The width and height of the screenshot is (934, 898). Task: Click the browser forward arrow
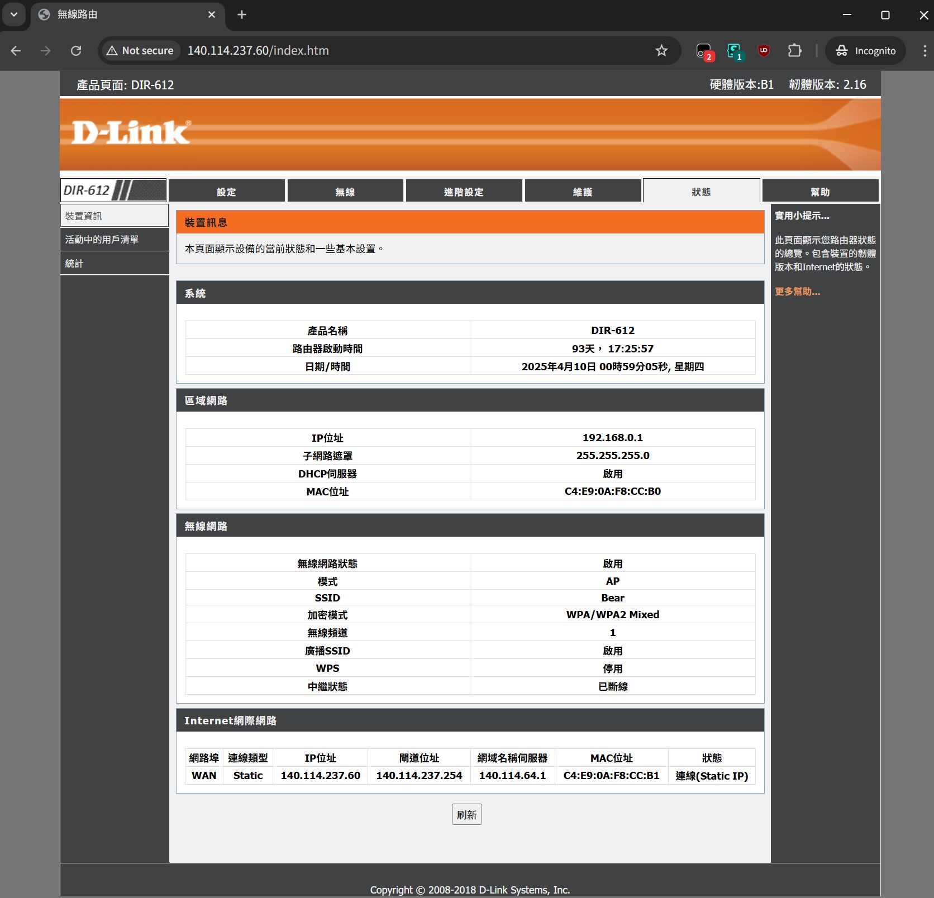[x=46, y=51]
